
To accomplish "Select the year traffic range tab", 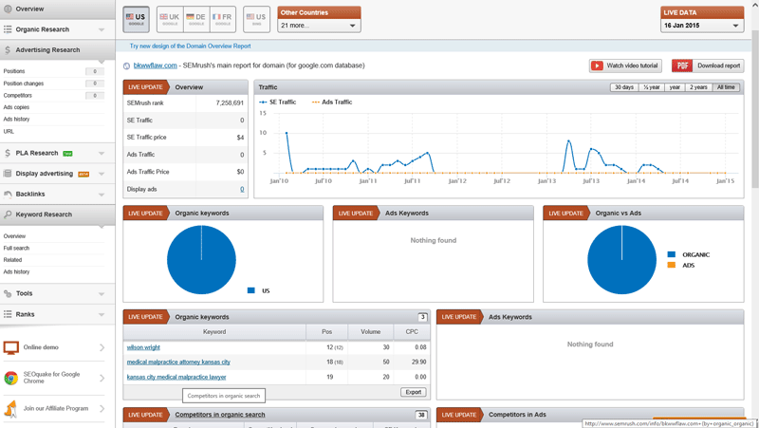I will [x=675, y=87].
